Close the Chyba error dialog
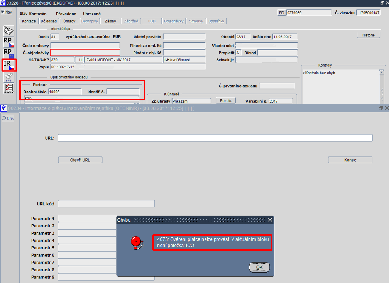 (270, 220)
